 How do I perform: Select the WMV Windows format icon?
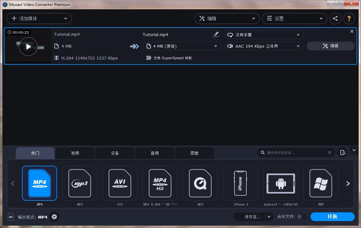[x=321, y=183]
